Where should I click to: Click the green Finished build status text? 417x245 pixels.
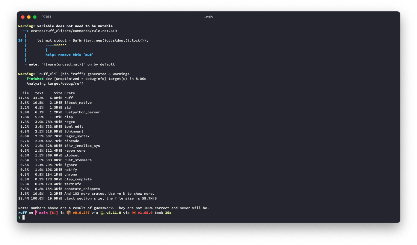pos(35,78)
